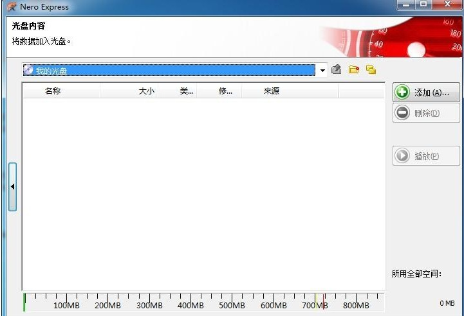Sort by 来源 source column header
464x316 pixels.
point(290,91)
